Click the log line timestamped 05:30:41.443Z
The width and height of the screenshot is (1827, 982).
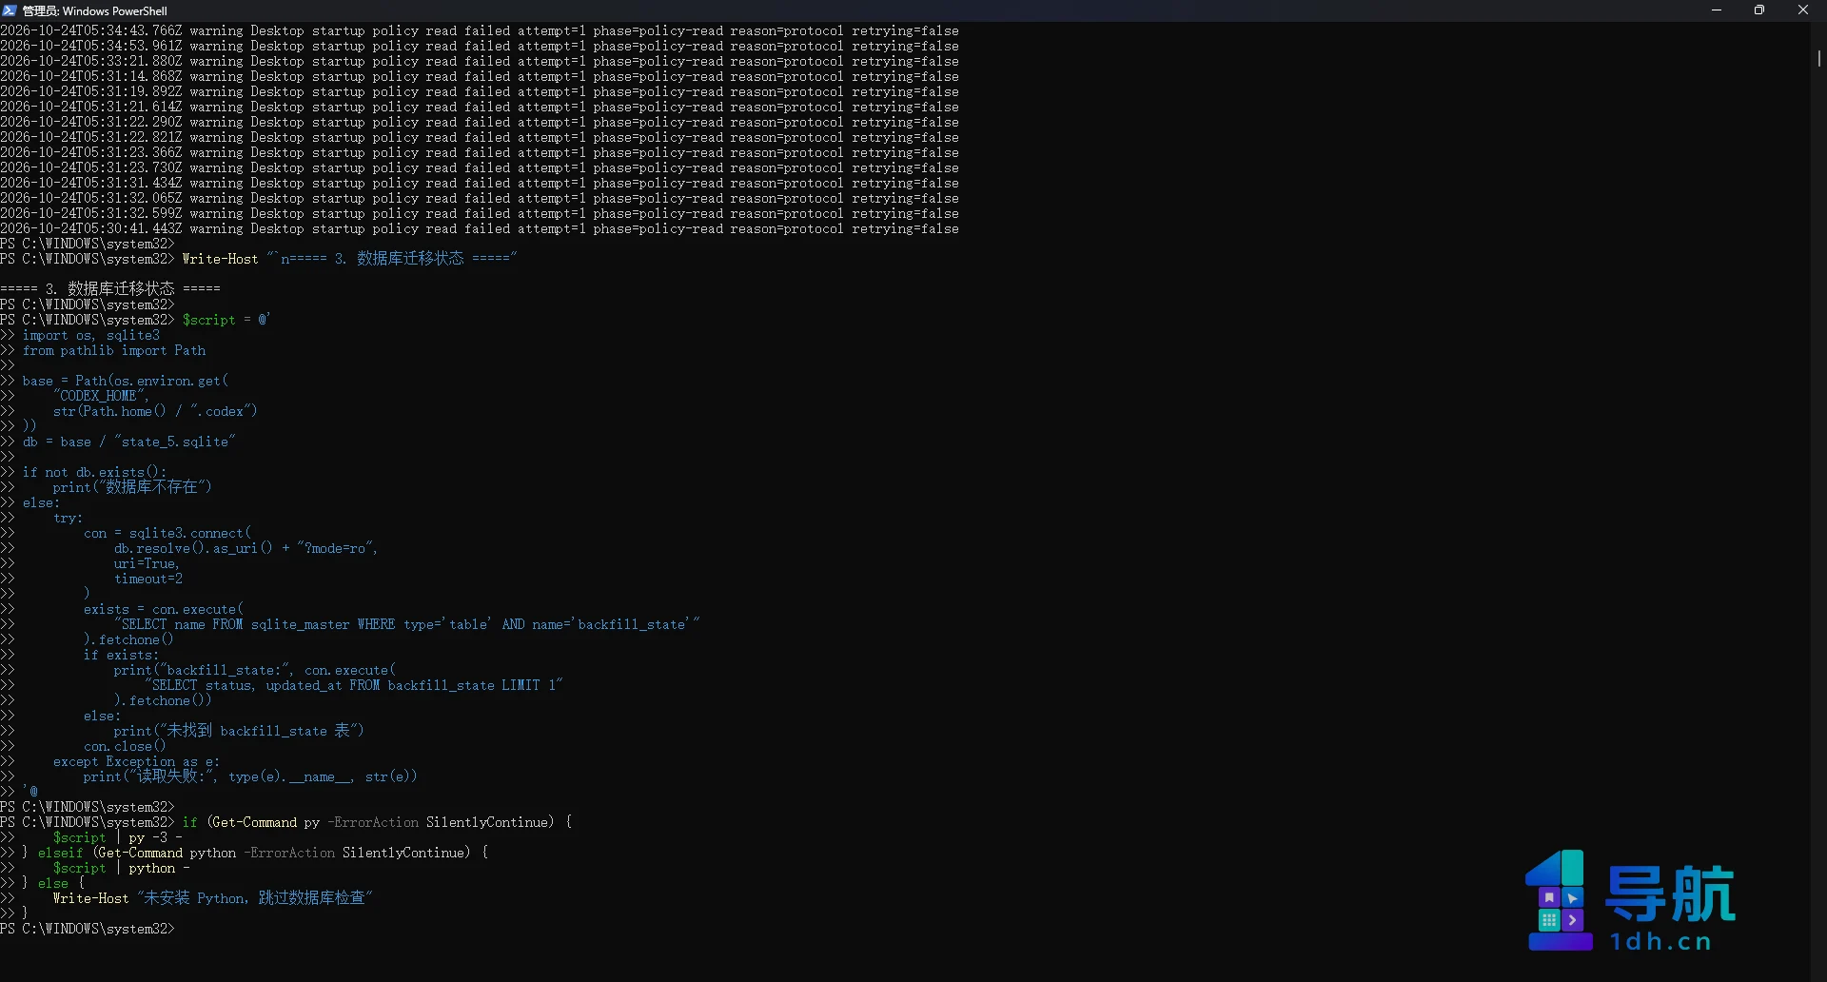[480, 229]
